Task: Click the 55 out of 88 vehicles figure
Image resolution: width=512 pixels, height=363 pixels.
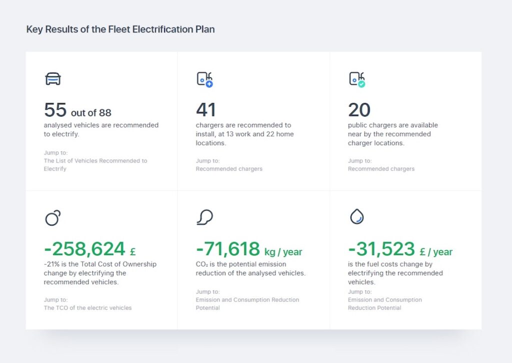Action: (x=77, y=110)
